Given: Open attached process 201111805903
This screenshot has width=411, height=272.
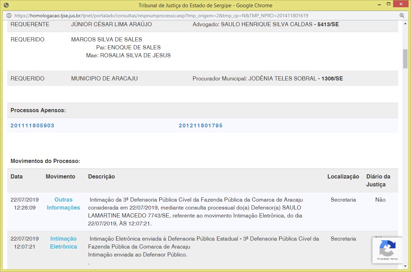Looking at the screenshot, I should [32, 126].
